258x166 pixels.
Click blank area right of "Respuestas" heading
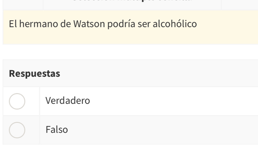coord(161,74)
